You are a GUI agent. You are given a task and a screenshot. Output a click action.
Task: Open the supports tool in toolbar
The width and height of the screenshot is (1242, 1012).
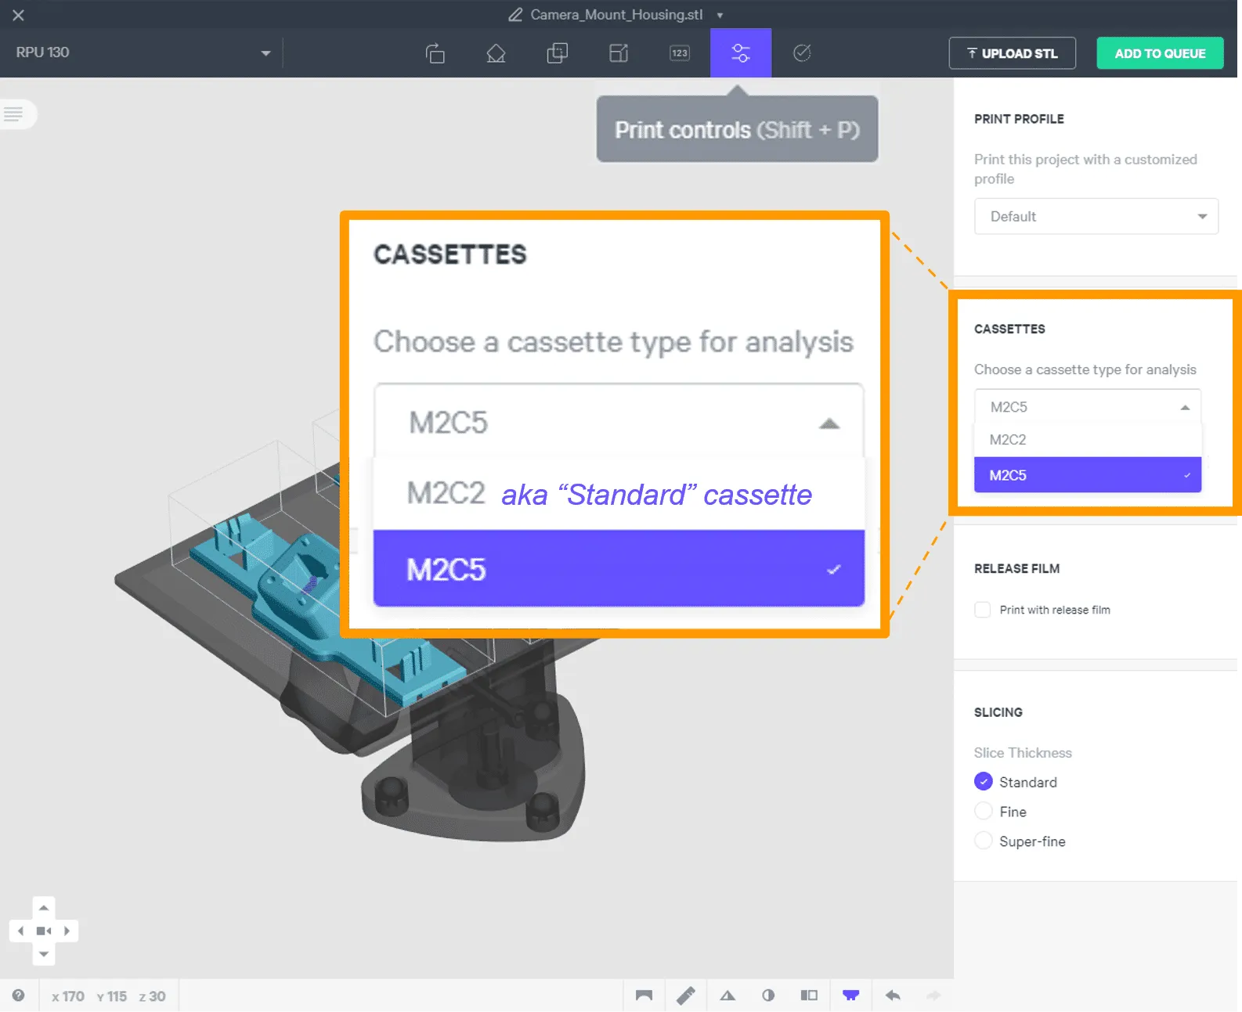(496, 53)
